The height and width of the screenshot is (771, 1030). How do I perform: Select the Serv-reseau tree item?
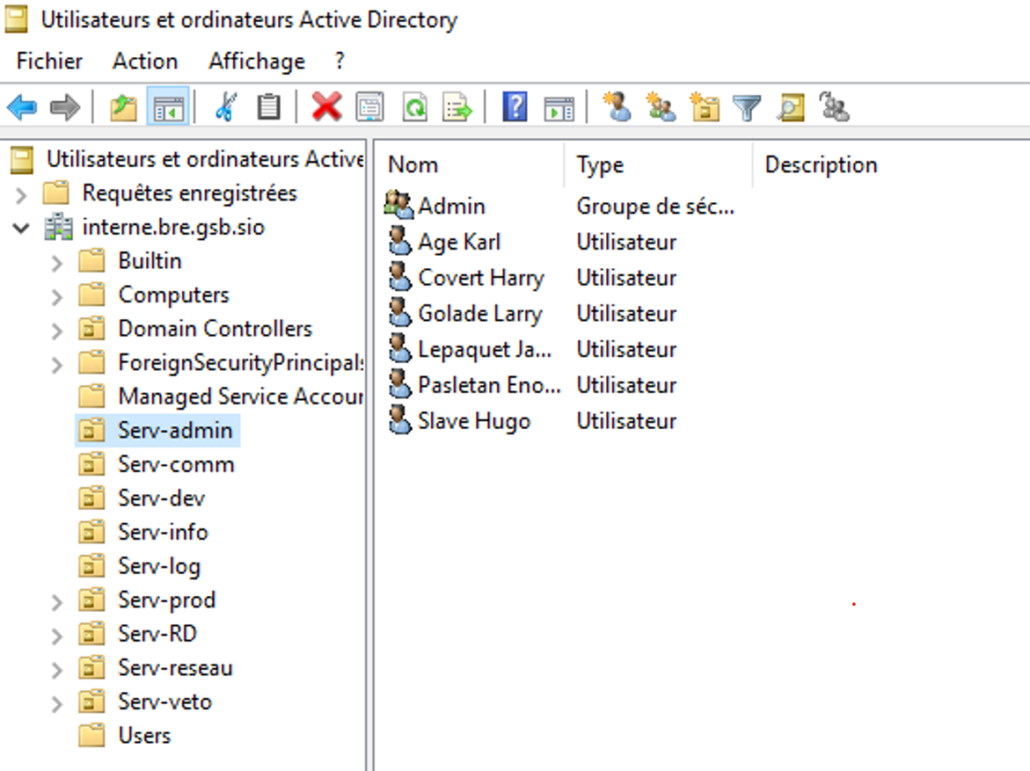click(175, 668)
